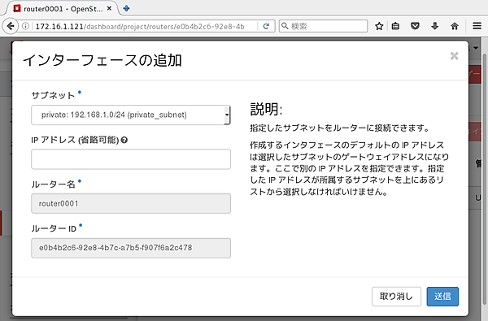Image resolution: width=488 pixels, height=321 pixels.
Task: Click the page vertical scrollbar
Action: point(485,179)
